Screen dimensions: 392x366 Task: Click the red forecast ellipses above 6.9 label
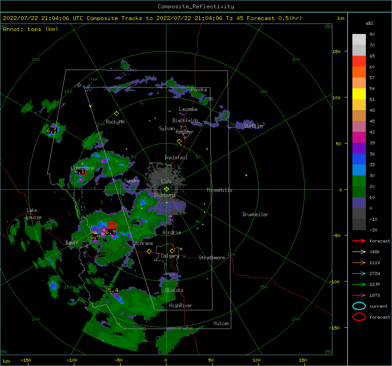pos(112,225)
